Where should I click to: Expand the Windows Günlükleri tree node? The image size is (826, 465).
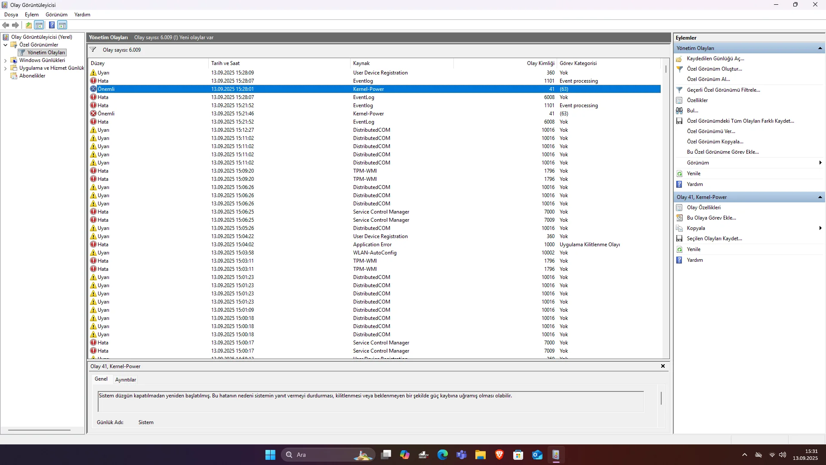tap(5, 60)
